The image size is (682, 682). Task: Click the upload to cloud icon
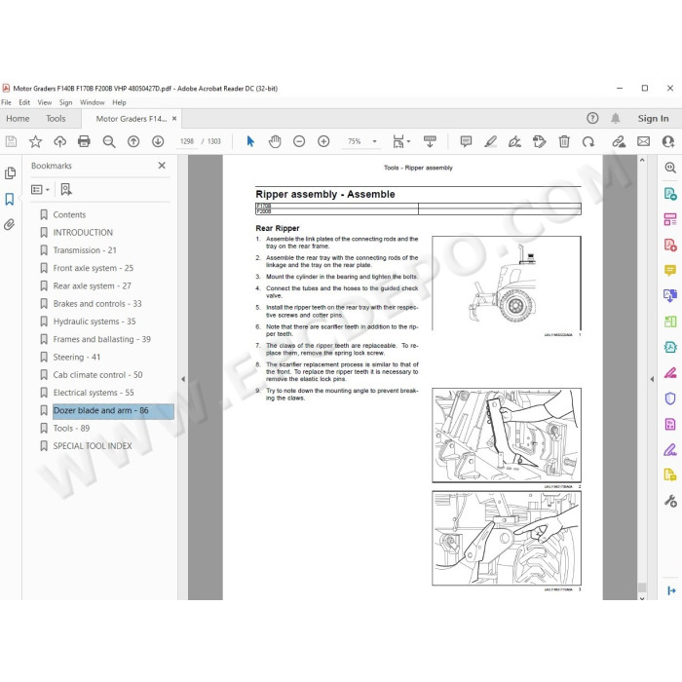[59, 141]
